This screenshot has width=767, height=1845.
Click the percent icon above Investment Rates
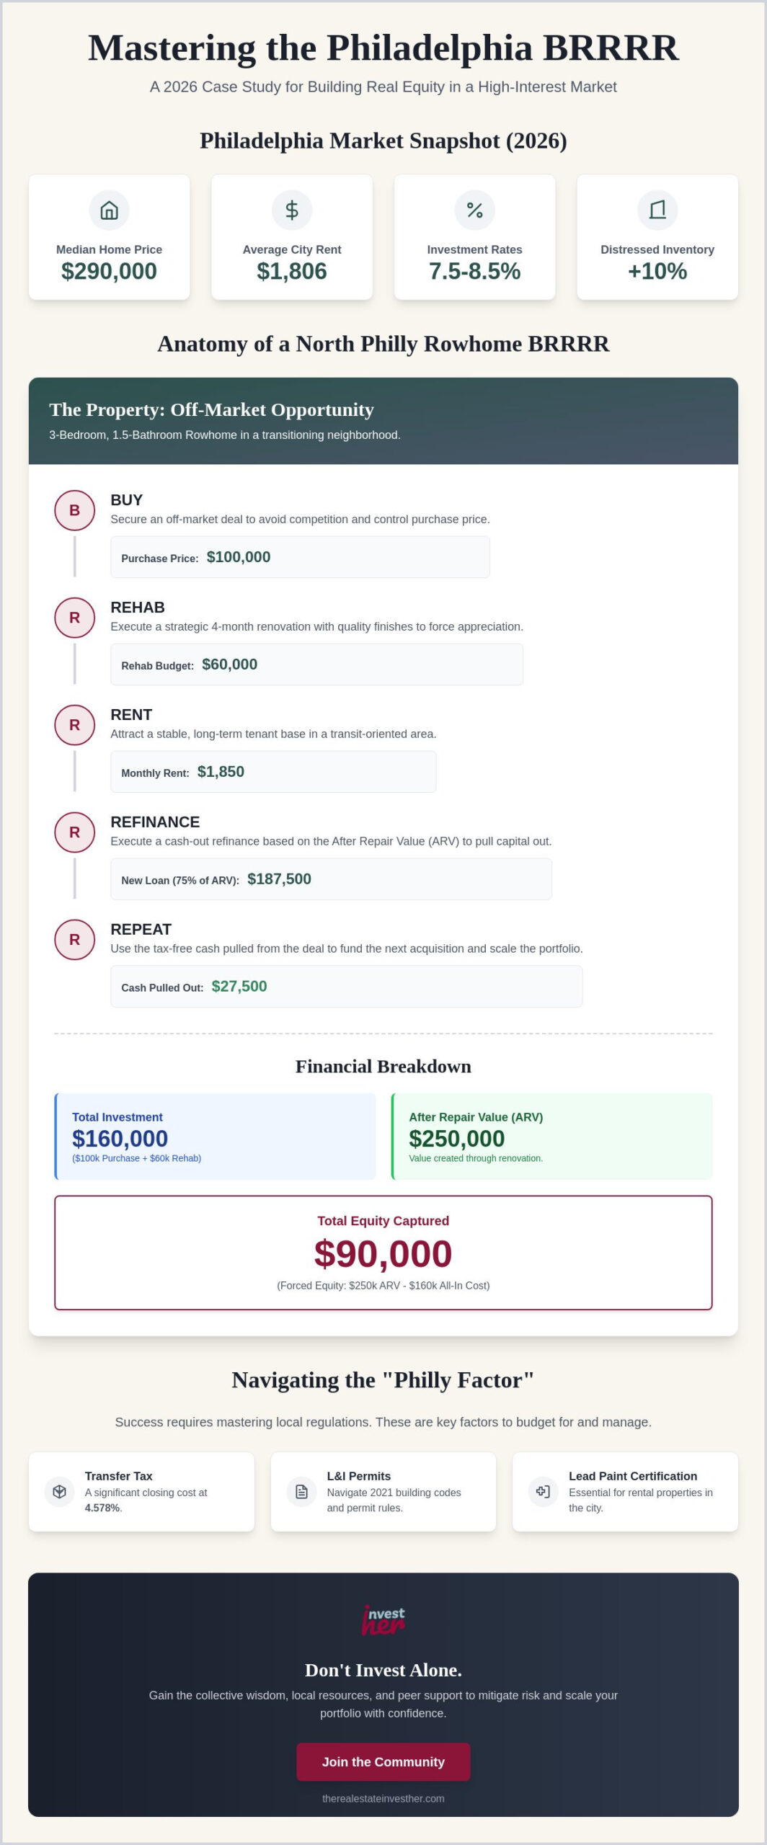(x=474, y=210)
